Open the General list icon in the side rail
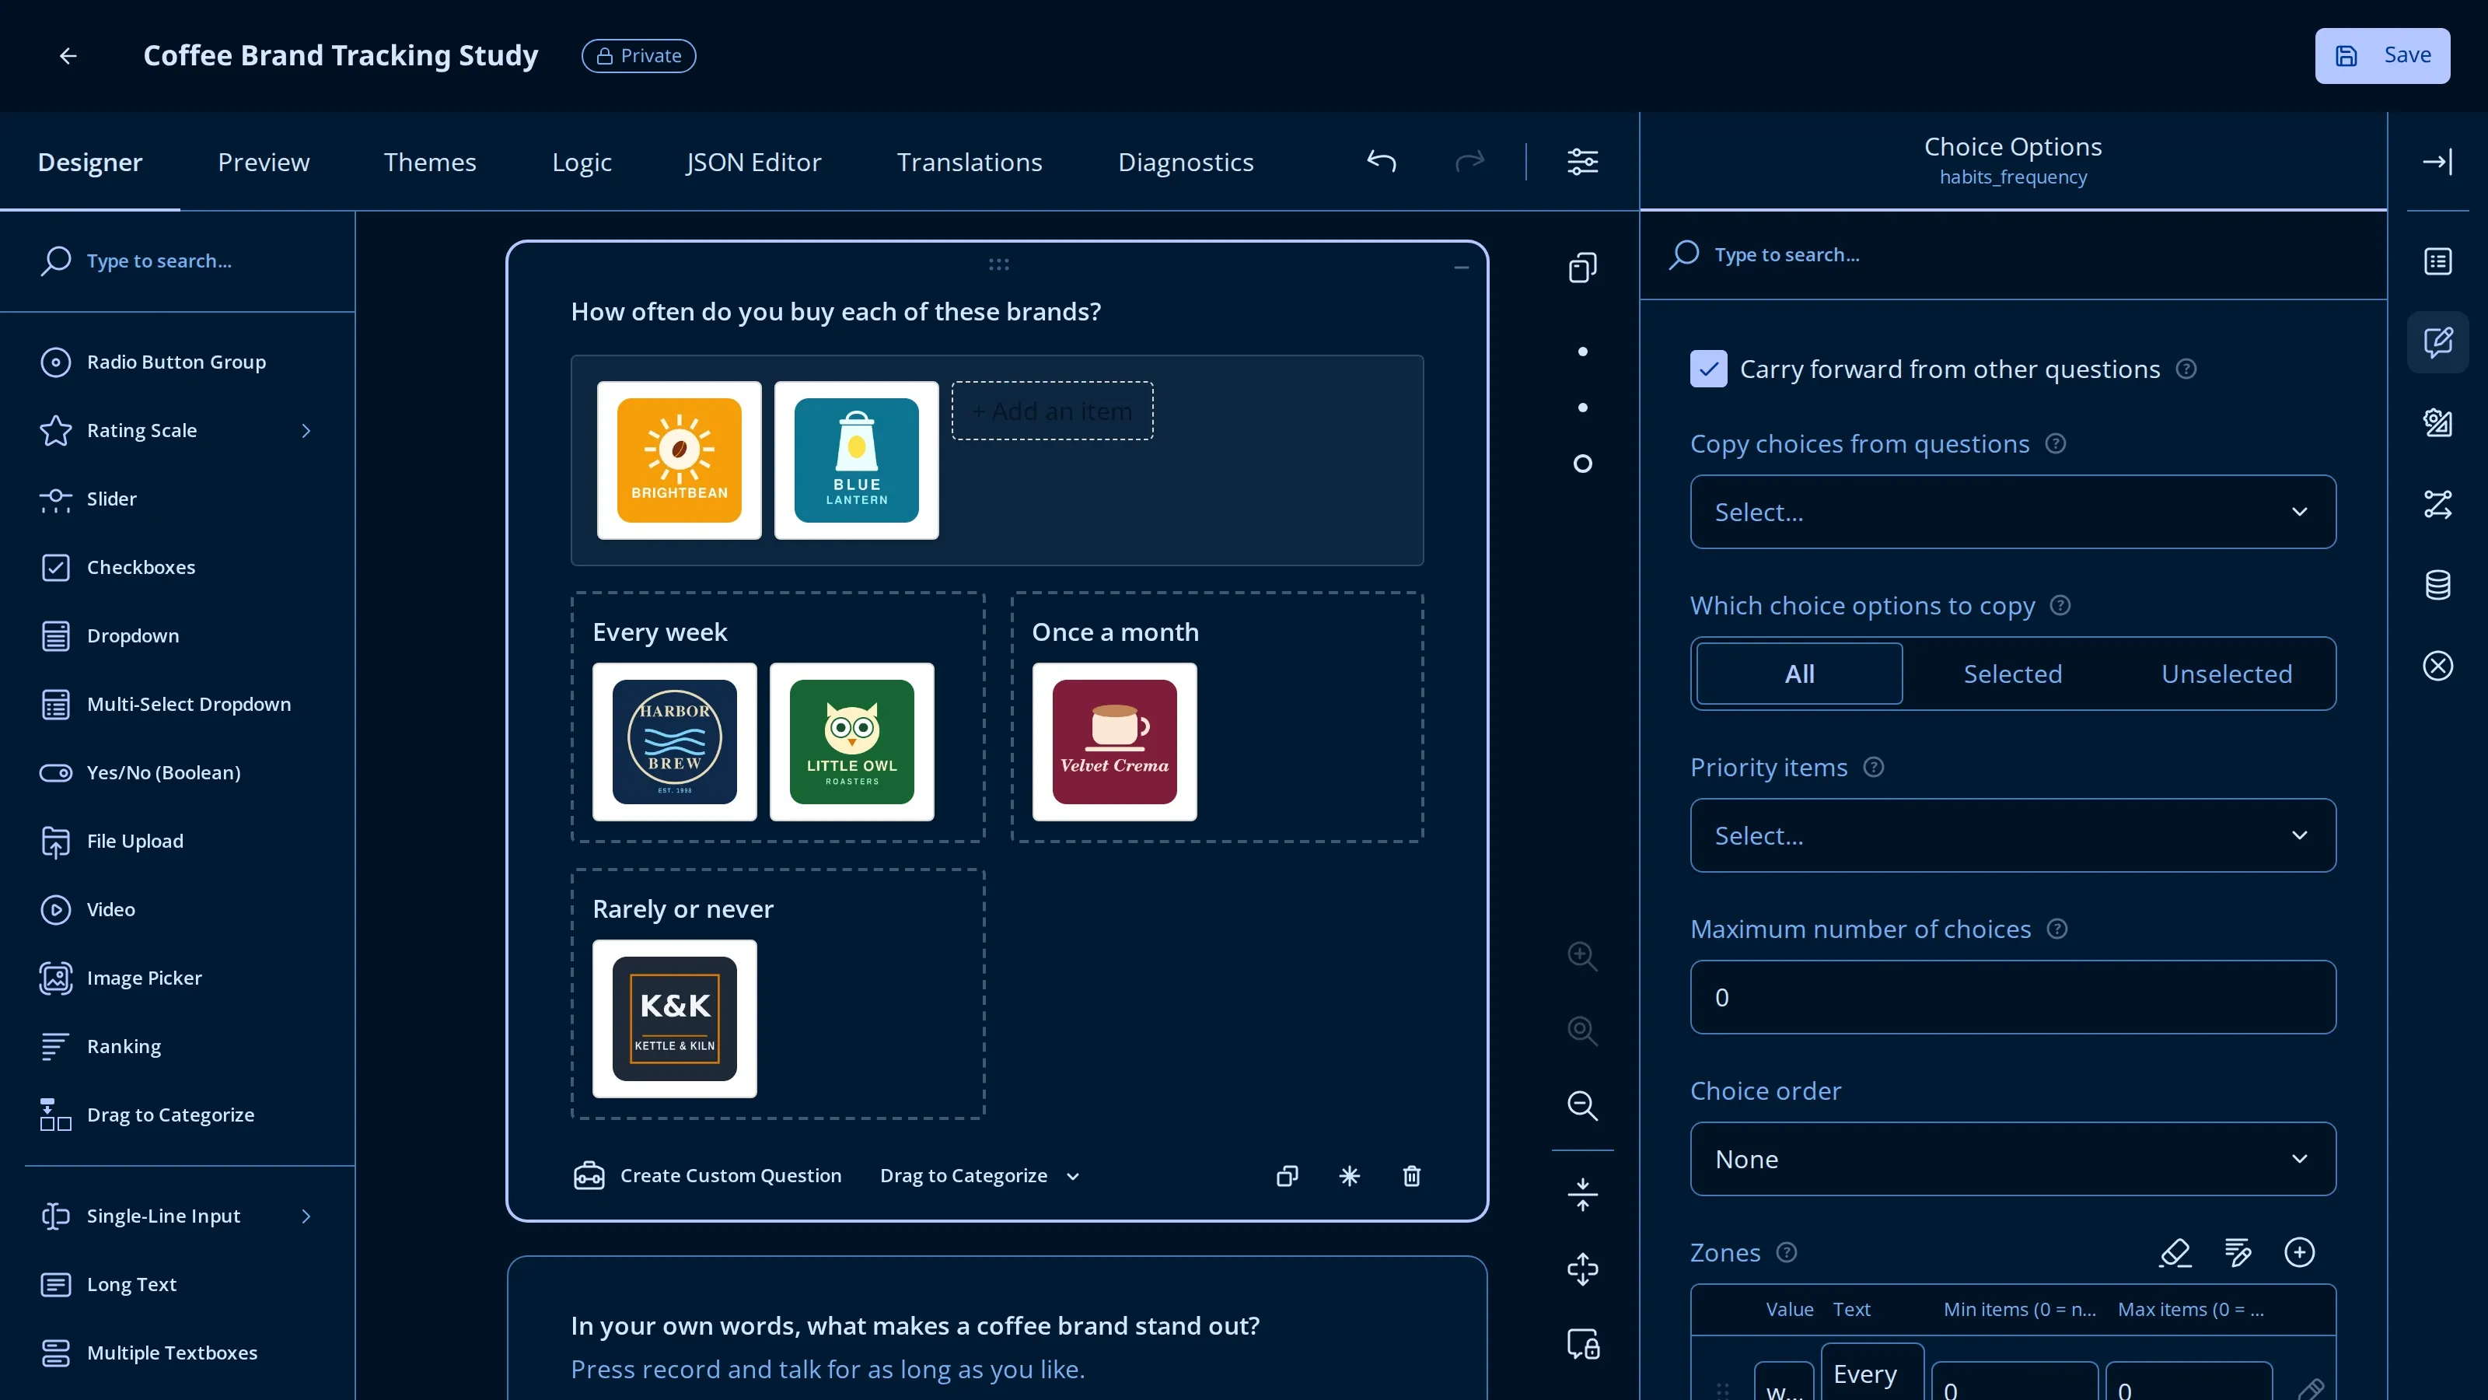Screen dimensions: 2488x1400 coord(2437,261)
